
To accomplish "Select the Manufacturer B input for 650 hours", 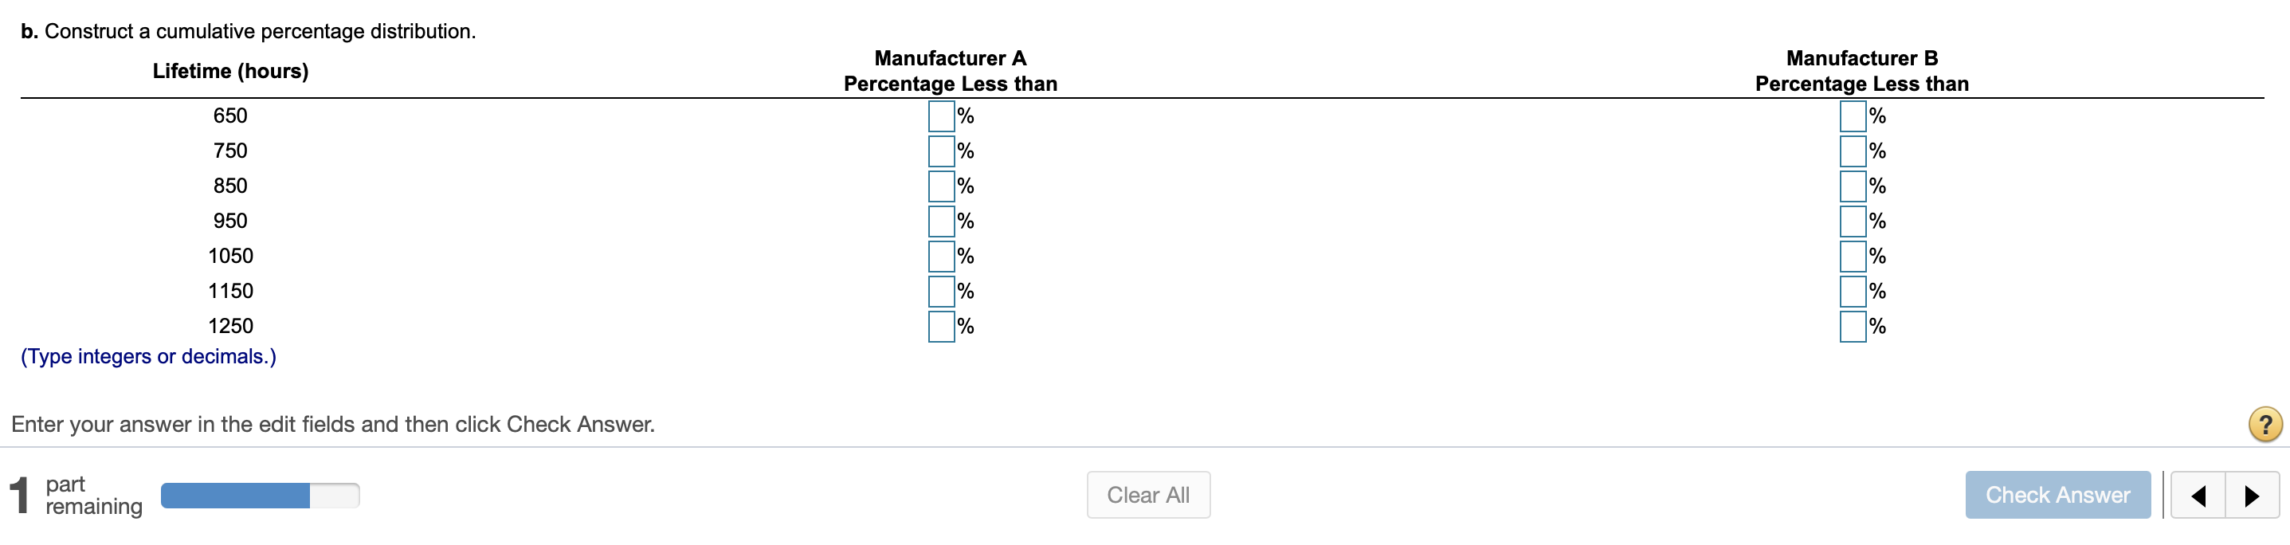I will (x=1852, y=115).
